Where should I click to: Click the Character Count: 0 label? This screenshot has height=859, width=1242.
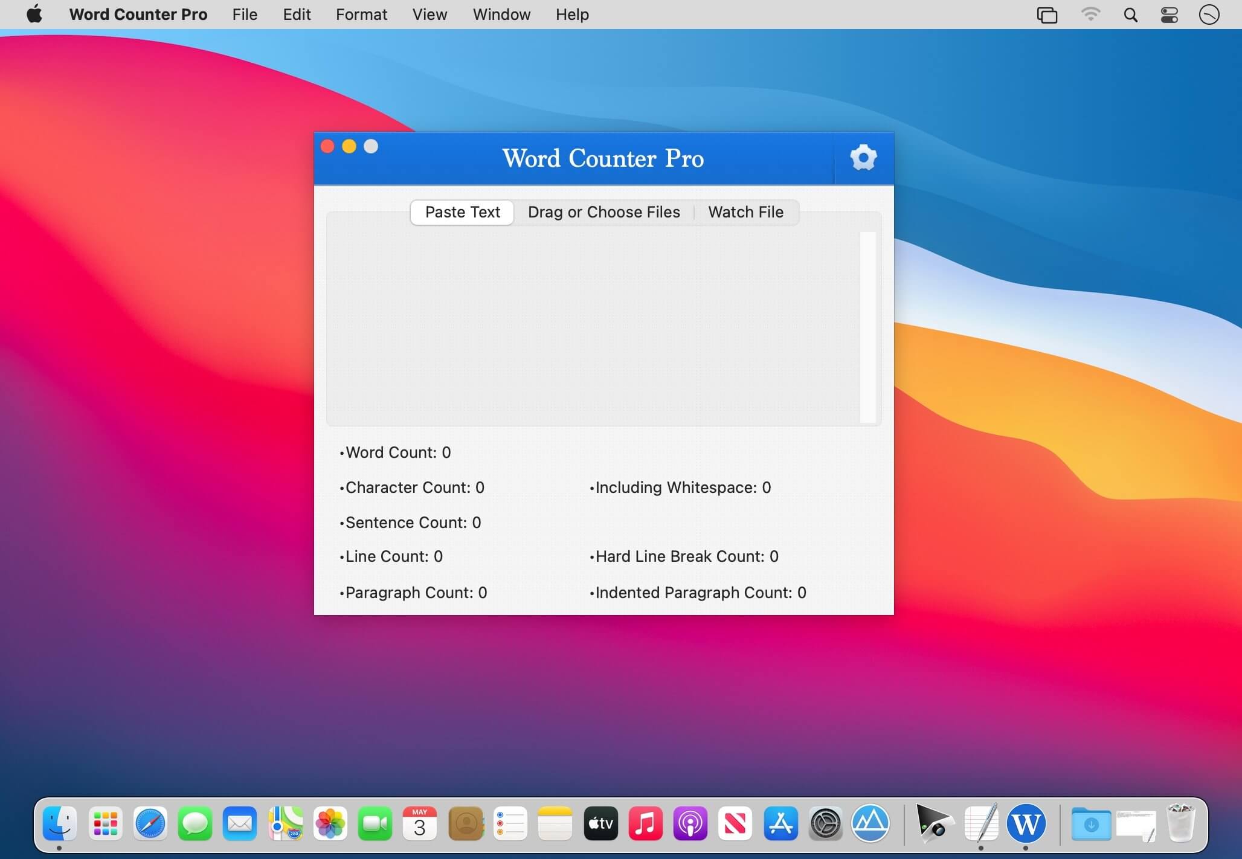[412, 487]
